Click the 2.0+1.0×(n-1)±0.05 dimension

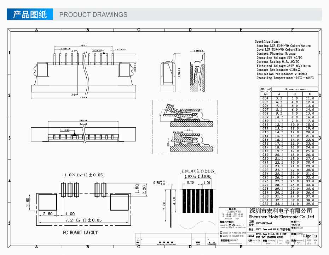click(198, 171)
